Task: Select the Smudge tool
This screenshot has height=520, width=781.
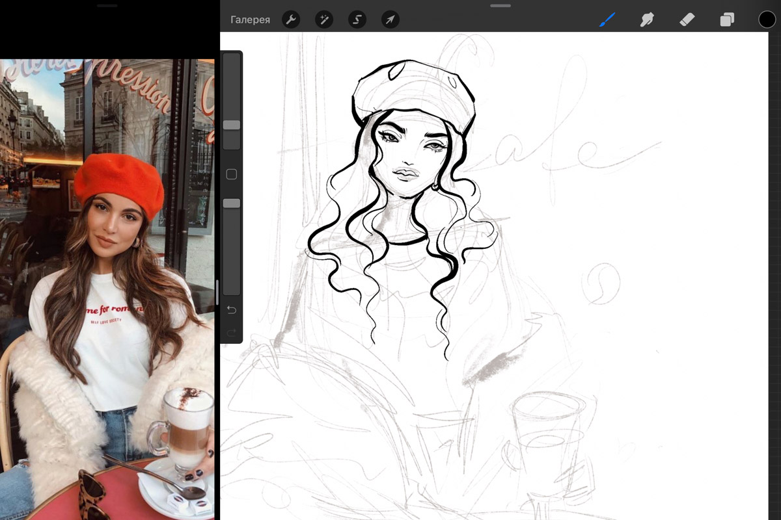Action: [x=646, y=19]
